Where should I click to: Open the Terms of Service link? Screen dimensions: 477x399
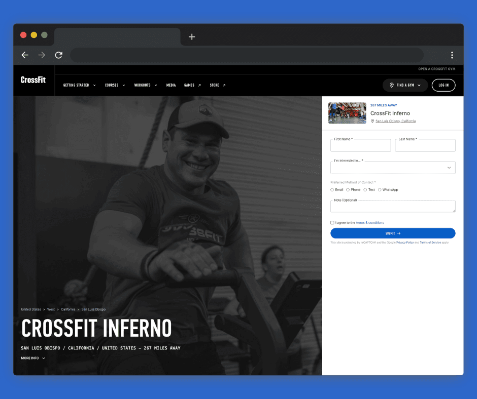[430, 243]
